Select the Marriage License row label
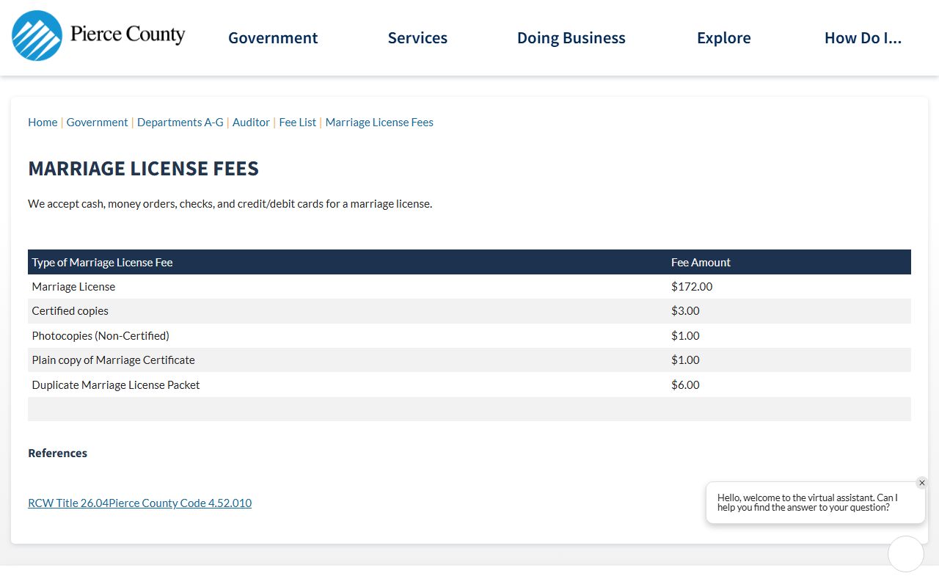The height and width of the screenshot is (587, 939). [x=73, y=287]
